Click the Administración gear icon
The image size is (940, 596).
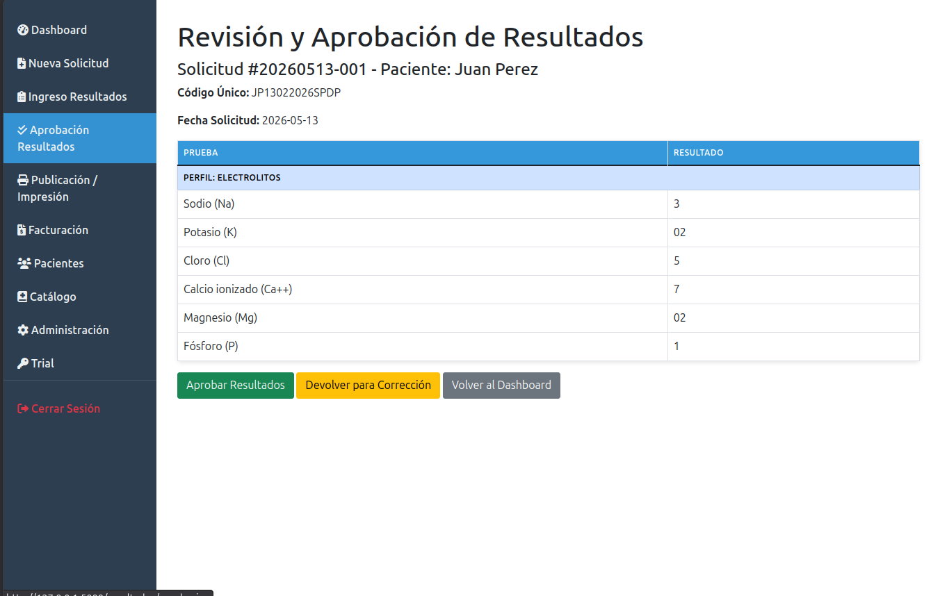coord(23,330)
